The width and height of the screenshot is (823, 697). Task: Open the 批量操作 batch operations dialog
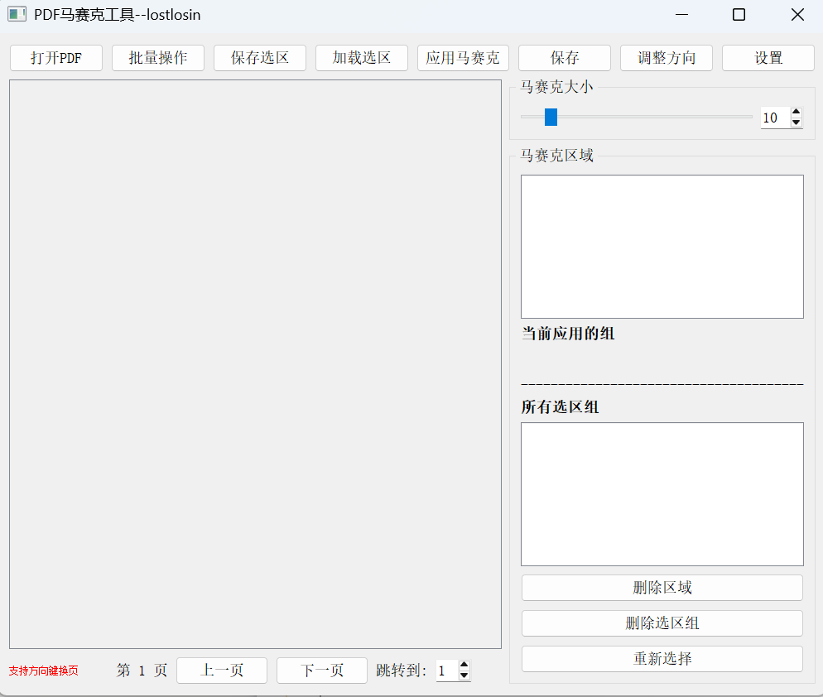pyautogui.click(x=157, y=58)
